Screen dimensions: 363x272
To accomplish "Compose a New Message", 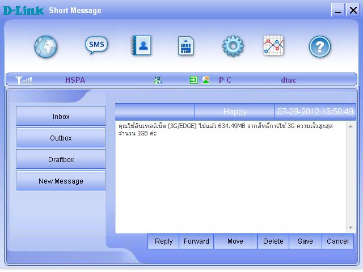I will [x=61, y=181].
